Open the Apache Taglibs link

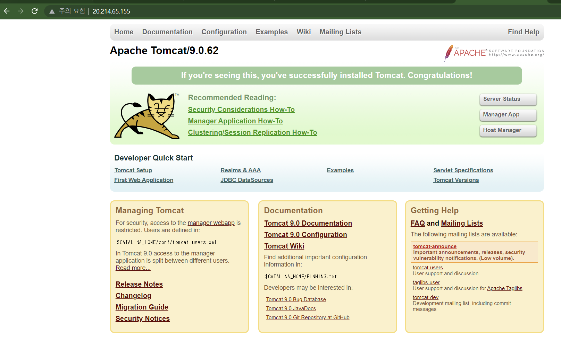[x=505, y=288]
